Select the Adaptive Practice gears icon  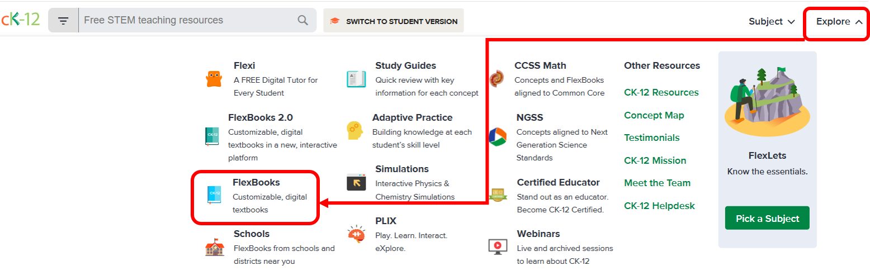click(x=354, y=131)
